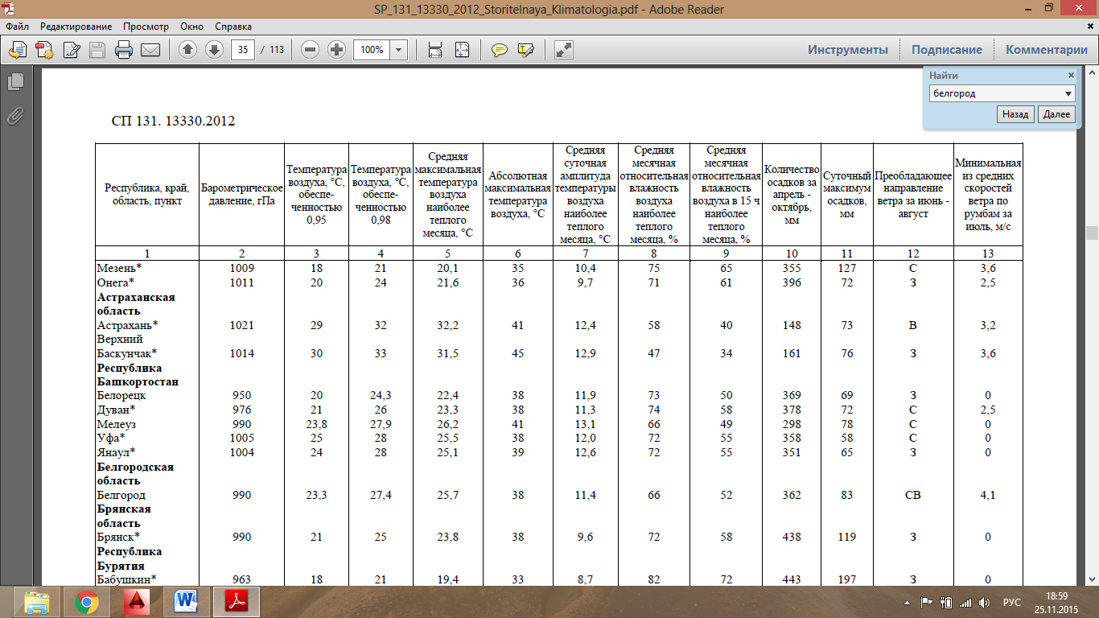Click the sign document pencil icon
The image size is (1099, 618).
71,50
